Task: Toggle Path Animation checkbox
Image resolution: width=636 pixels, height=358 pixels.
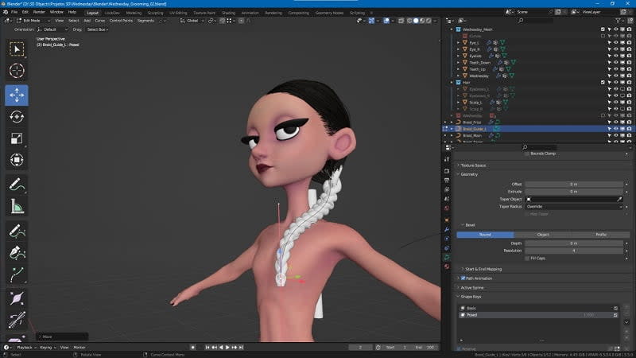Action: point(463,278)
